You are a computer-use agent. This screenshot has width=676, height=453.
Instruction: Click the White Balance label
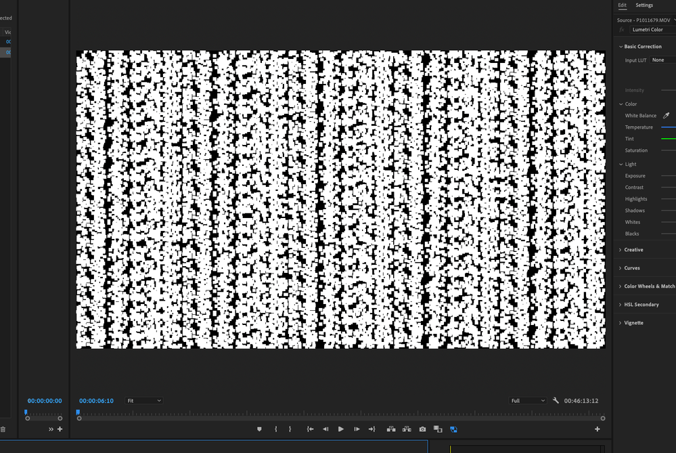pos(641,116)
